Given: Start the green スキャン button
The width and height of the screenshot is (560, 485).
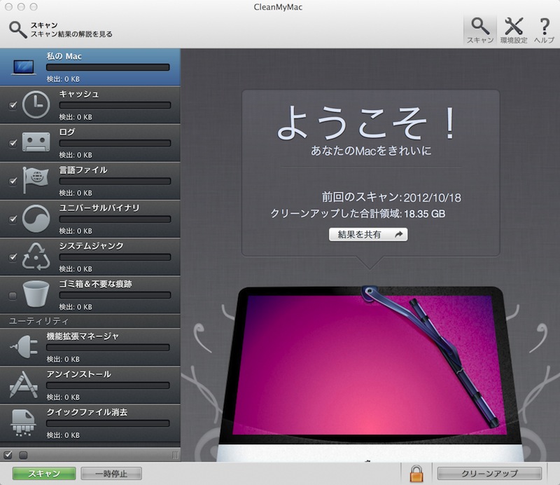Looking at the screenshot, I should (44, 474).
